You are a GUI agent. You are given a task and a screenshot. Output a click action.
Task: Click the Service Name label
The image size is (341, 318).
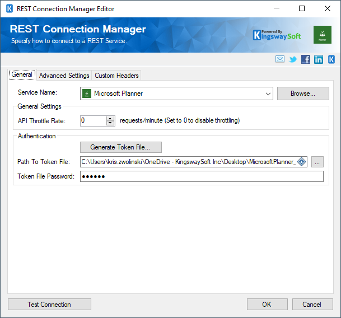(38, 92)
